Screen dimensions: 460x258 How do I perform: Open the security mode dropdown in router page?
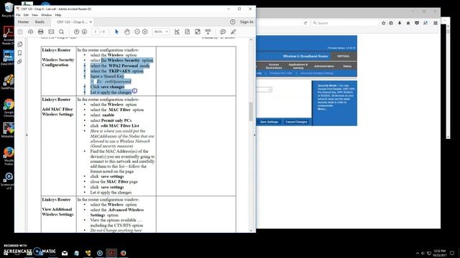pyautogui.click(x=264, y=90)
